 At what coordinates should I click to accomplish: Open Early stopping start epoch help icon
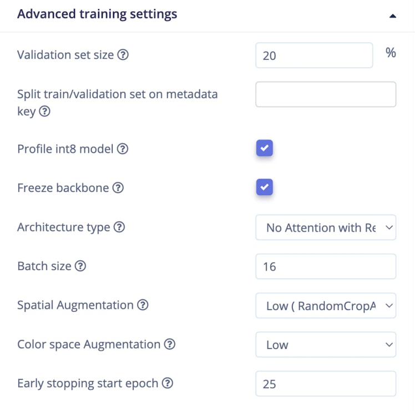(168, 383)
